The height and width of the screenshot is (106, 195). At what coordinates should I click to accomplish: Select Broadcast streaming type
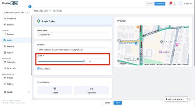pos(91,90)
